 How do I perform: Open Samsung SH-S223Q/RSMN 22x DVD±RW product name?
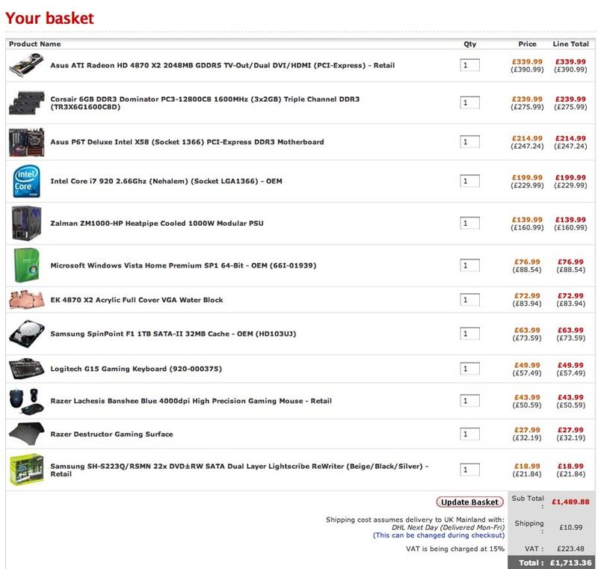[239, 470]
